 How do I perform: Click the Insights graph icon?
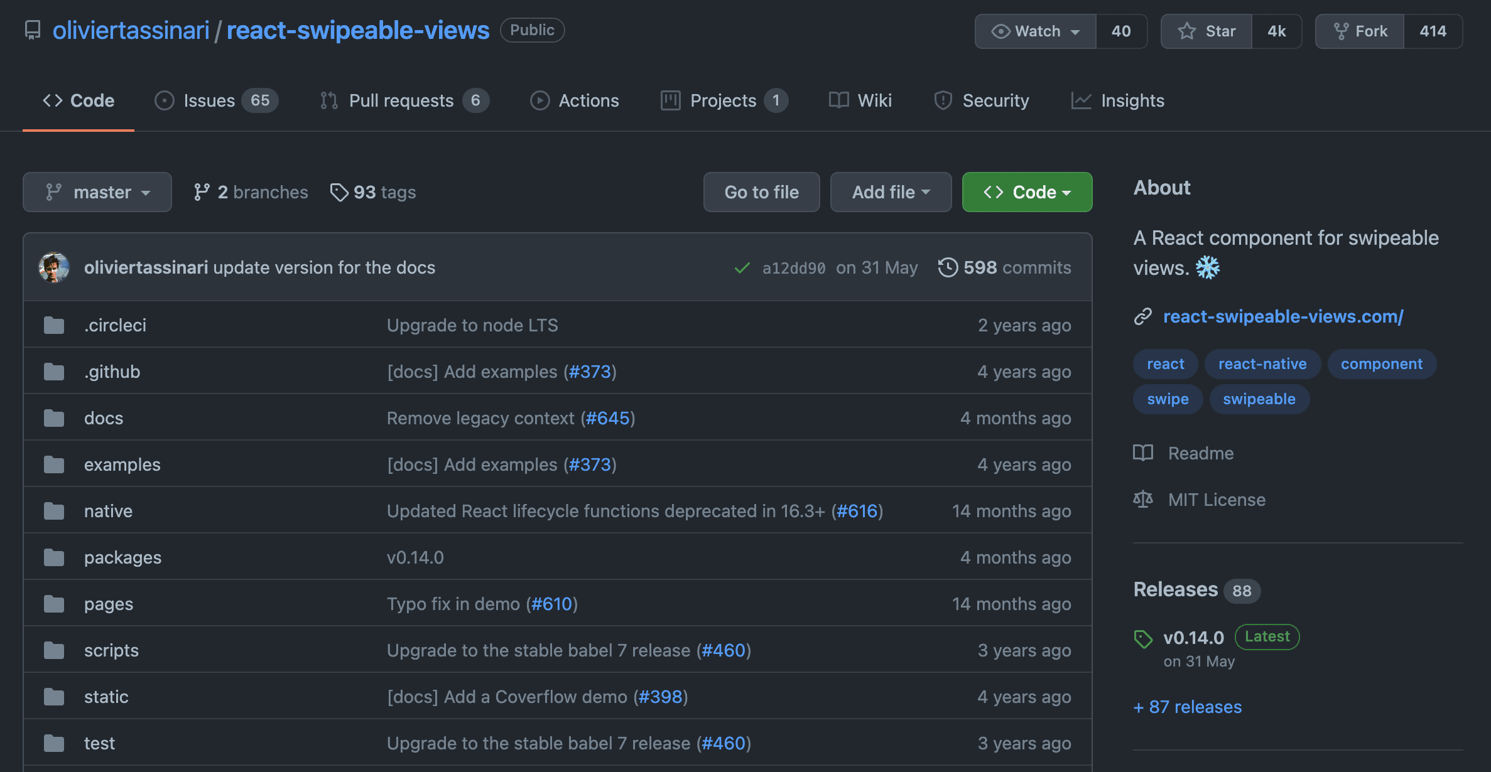point(1082,100)
